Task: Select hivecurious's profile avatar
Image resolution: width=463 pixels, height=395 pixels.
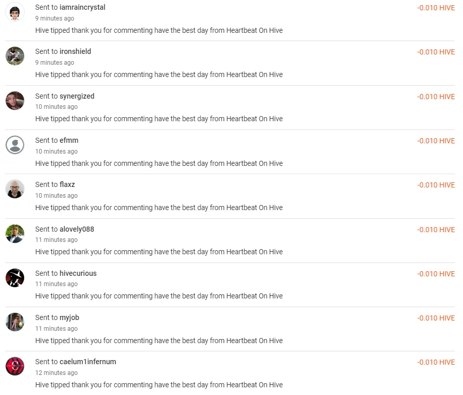Action: point(15,278)
